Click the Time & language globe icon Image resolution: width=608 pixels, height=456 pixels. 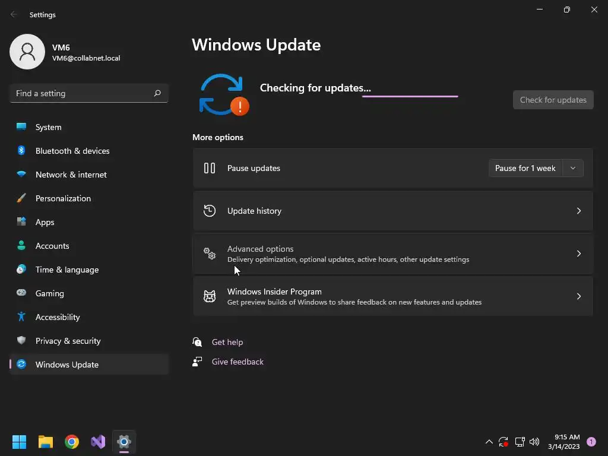click(21, 269)
